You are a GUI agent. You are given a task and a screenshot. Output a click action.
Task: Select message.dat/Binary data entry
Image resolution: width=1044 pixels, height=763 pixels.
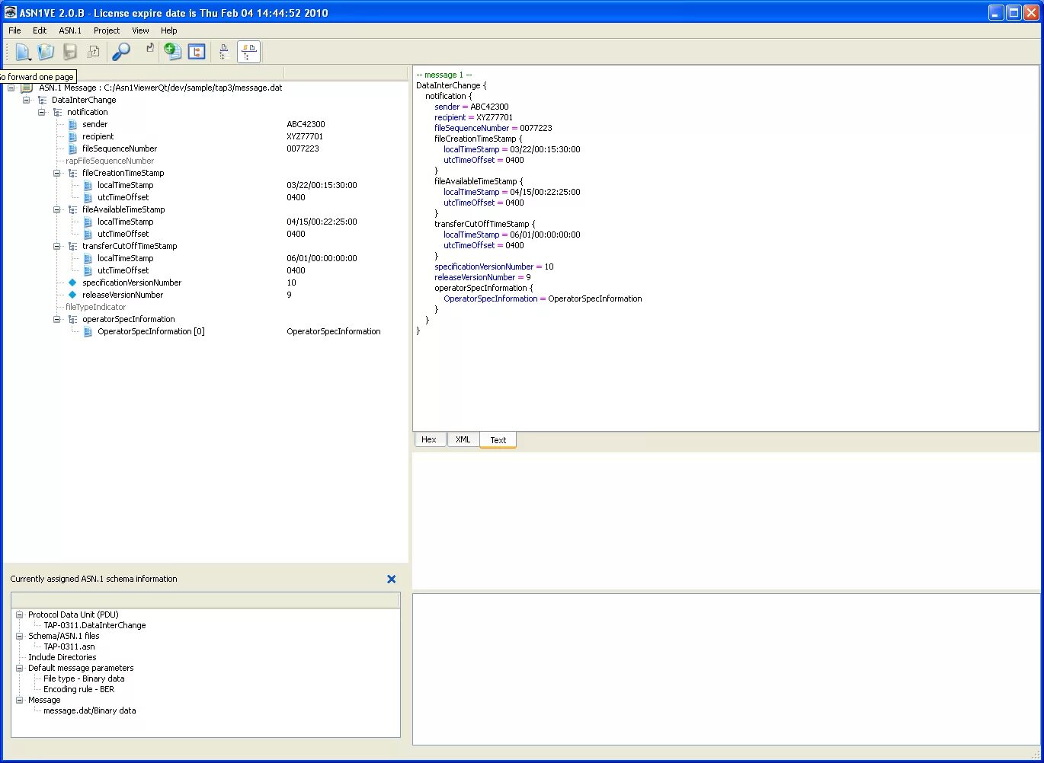[x=90, y=710]
